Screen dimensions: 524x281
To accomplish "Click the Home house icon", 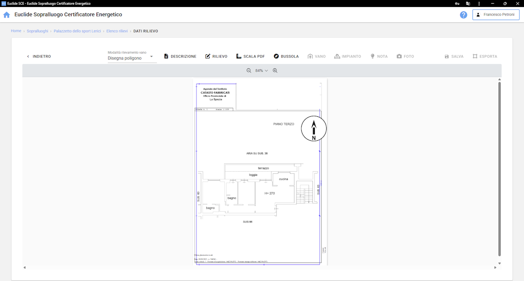I will (7, 15).
